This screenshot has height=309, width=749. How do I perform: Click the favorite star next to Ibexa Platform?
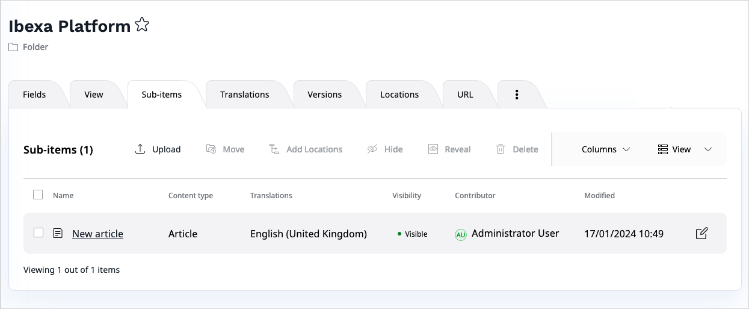142,25
